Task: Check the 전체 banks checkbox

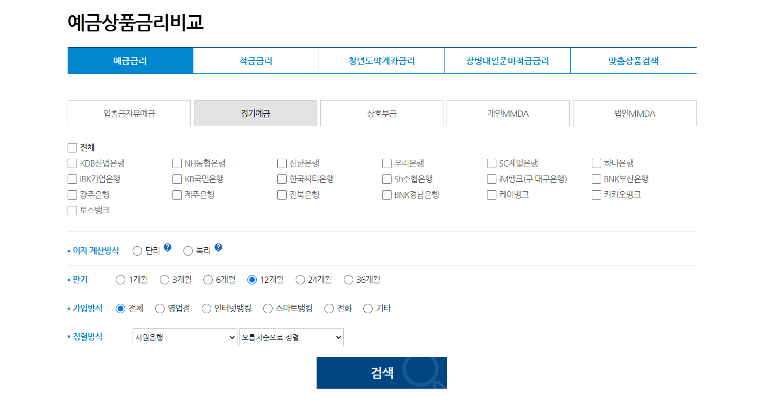Action: click(72, 148)
